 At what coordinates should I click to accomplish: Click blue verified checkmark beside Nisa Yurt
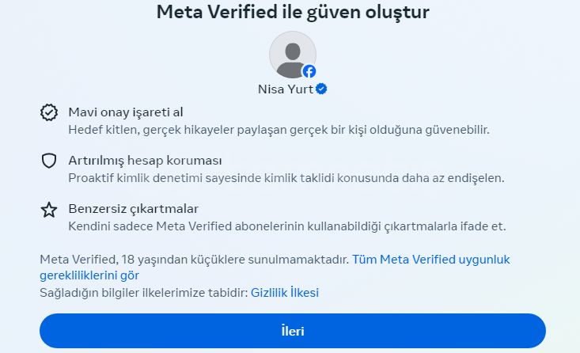[x=321, y=89]
